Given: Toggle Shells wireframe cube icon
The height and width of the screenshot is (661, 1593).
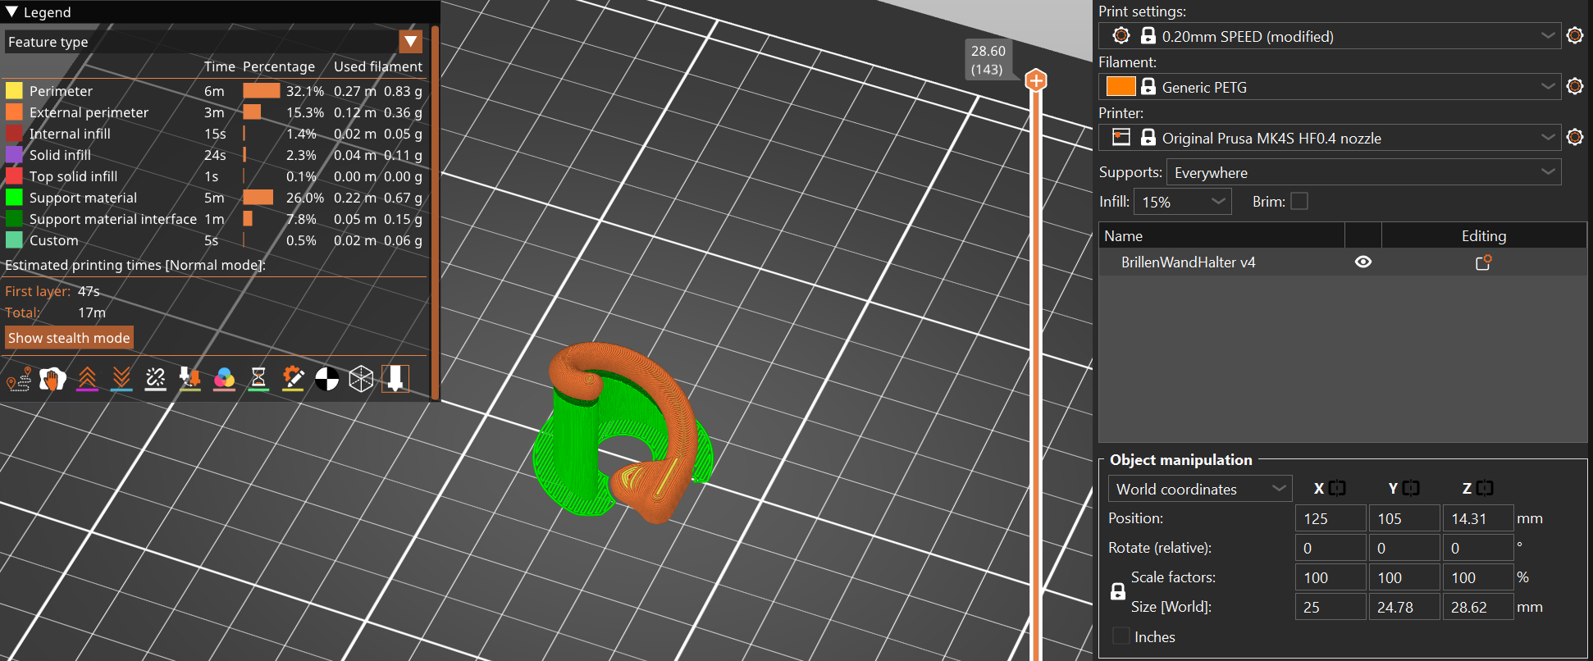Looking at the screenshot, I should (361, 379).
